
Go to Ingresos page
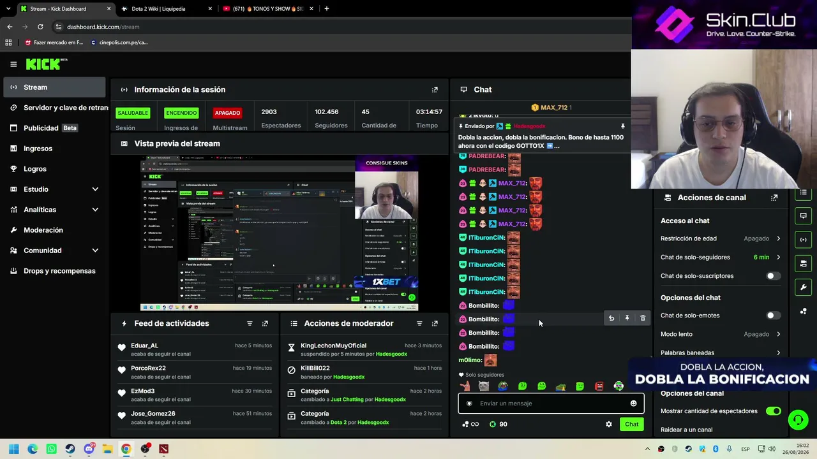click(x=54, y=149)
